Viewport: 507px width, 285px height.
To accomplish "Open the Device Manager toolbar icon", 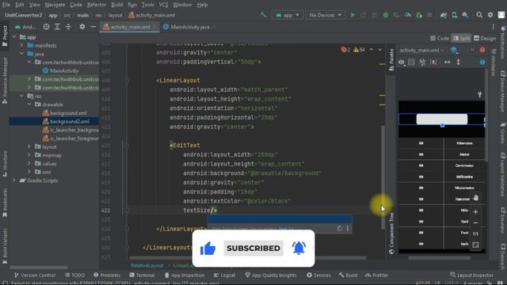I will [x=454, y=15].
